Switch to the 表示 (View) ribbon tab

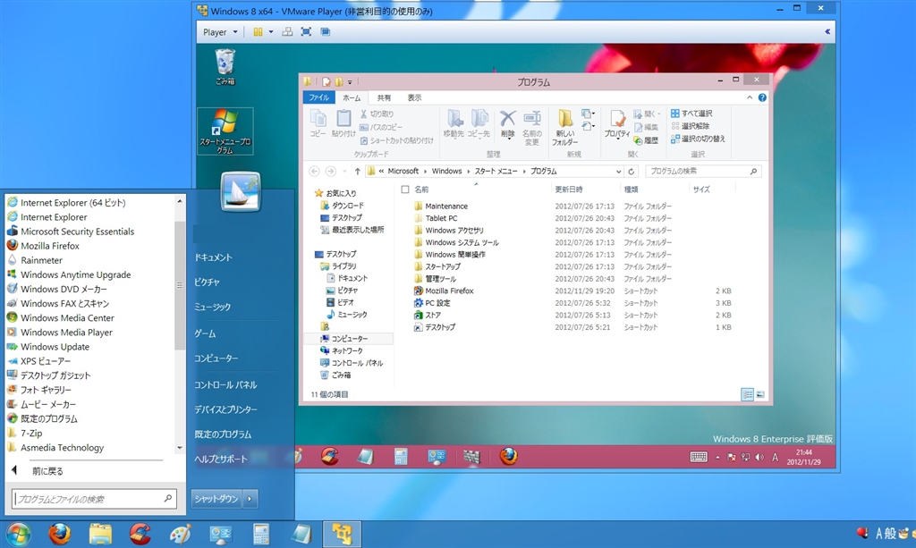(414, 97)
